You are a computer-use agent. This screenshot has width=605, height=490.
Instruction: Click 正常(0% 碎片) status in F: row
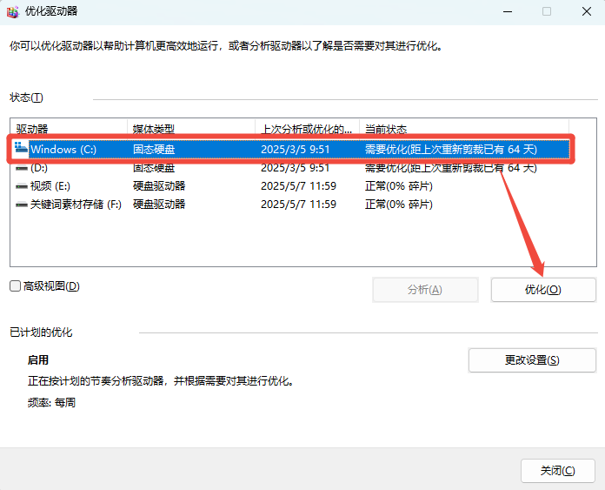pyautogui.click(x=399, y=205)
